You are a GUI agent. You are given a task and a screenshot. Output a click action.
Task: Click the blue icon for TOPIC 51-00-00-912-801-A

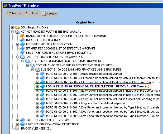pyautogui.click(x=42, y=74)
